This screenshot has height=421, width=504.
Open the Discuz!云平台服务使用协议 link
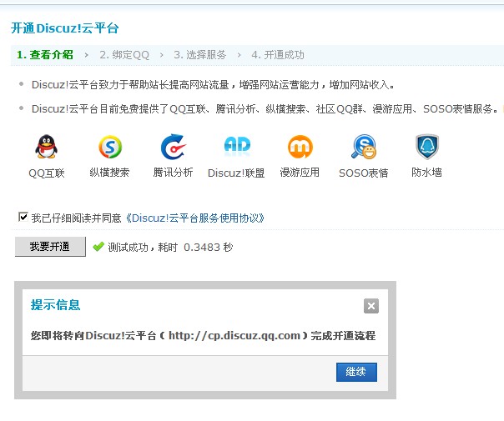tap(195, 218)
